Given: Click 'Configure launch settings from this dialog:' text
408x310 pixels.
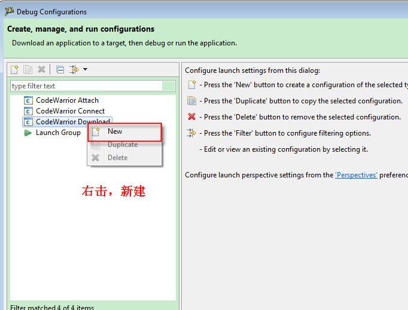Looking at the screenshot, I should (x=252, y=70).
